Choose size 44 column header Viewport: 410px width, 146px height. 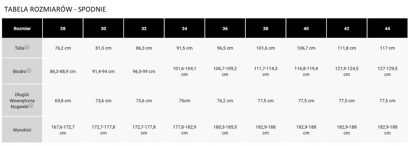click(x=387, y=28)
